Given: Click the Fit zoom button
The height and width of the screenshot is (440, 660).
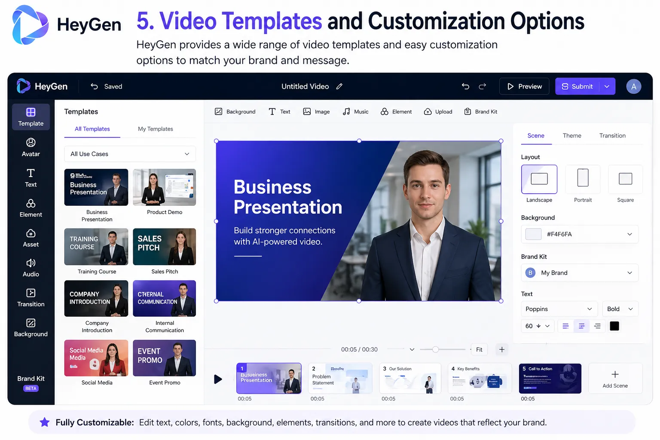Looking at the screenshot, I should coord(479,349).
